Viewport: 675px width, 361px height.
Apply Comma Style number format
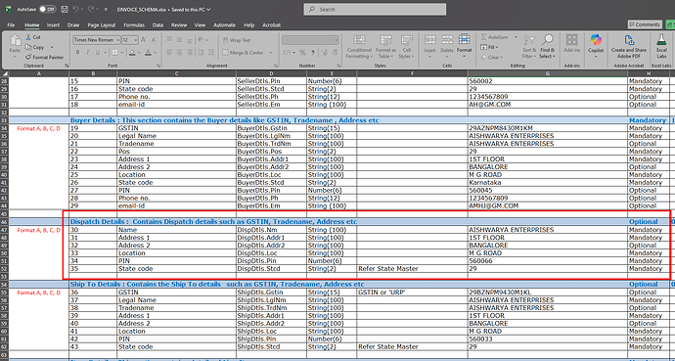[x=313, y=53]
